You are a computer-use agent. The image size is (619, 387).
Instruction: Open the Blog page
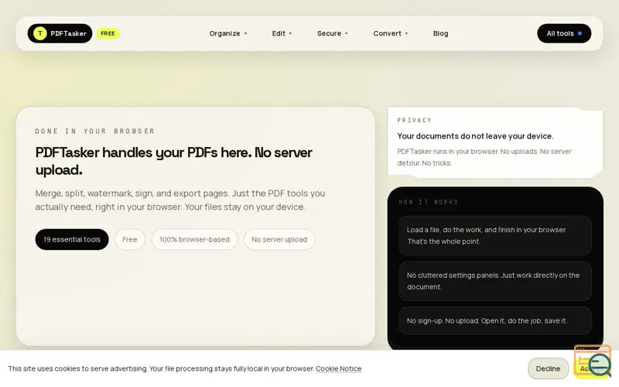point(440,33)
